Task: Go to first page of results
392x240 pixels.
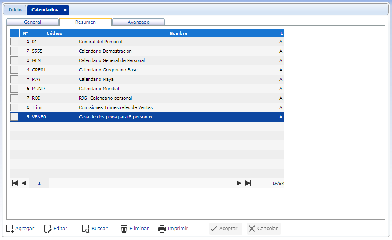Action: 15,183
